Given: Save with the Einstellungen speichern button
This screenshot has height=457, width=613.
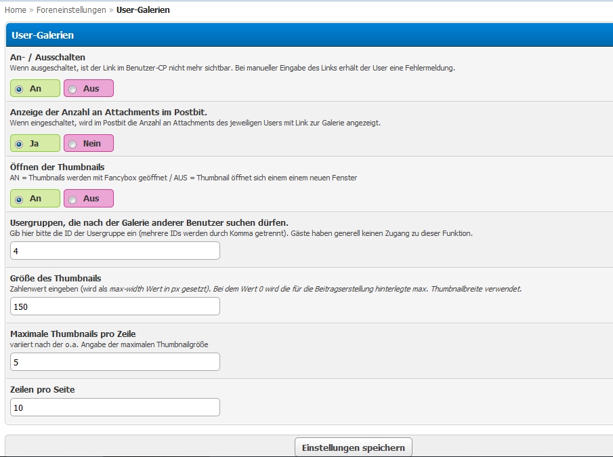Looking at the screenshot, I should [x=354, y=448].
